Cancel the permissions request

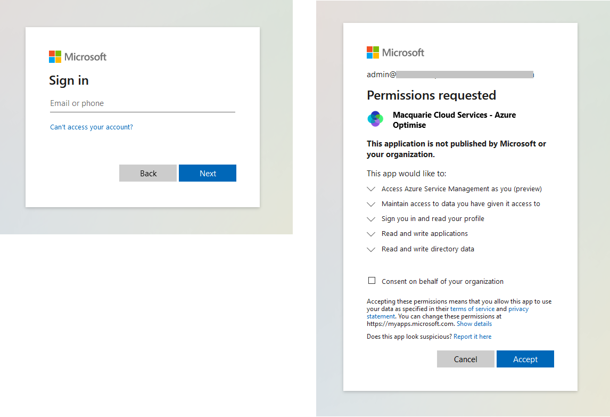click(466, 359)
